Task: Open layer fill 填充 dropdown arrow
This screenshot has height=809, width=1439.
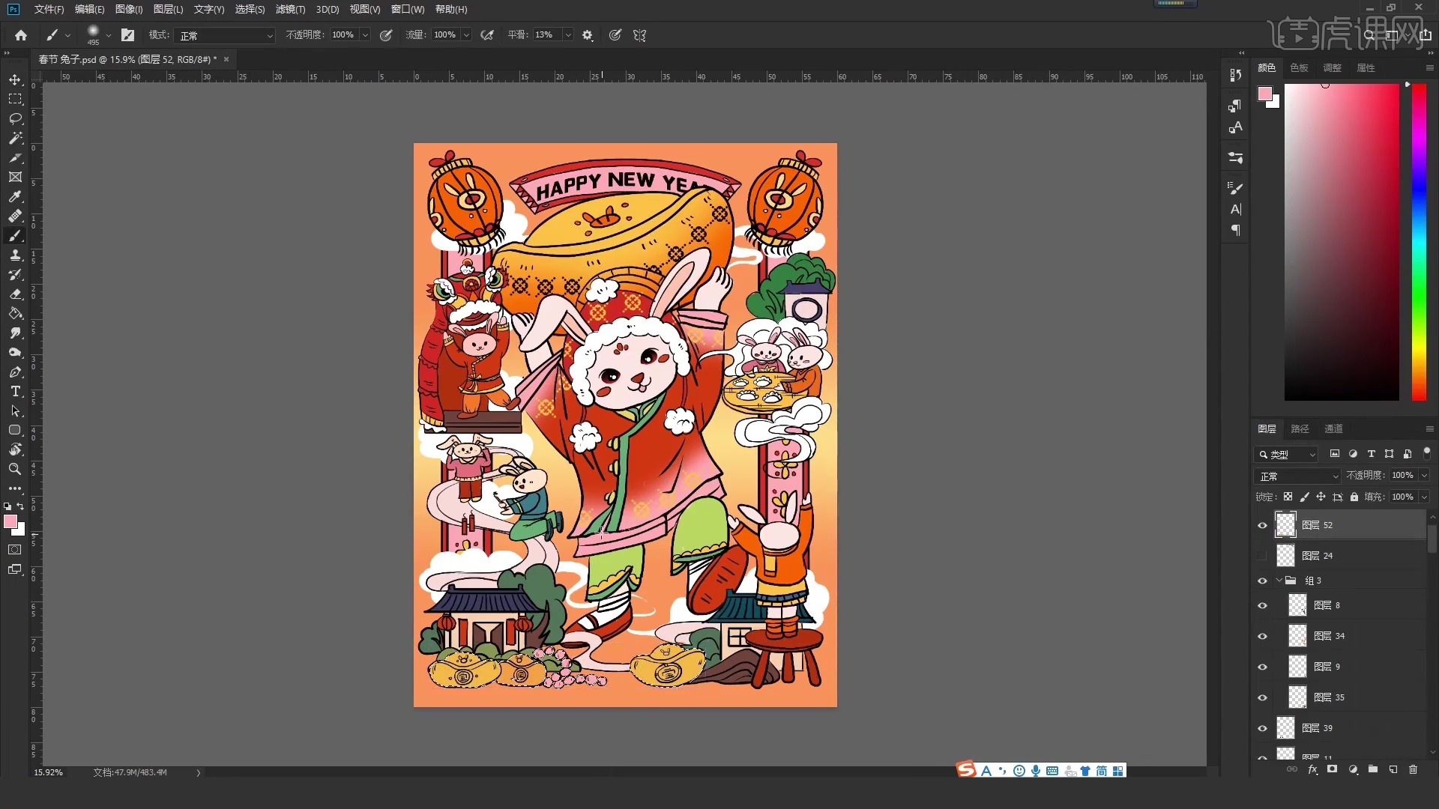Action: pyautogui.click(x=1424, y=497)
